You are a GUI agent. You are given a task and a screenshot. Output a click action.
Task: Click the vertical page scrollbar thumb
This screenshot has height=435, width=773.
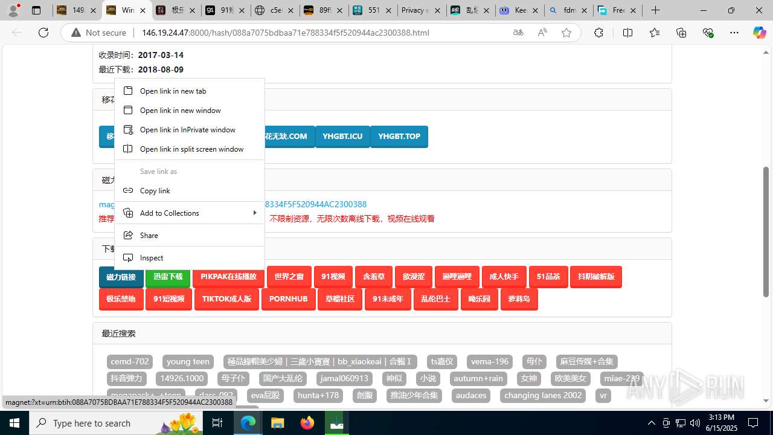766,231
